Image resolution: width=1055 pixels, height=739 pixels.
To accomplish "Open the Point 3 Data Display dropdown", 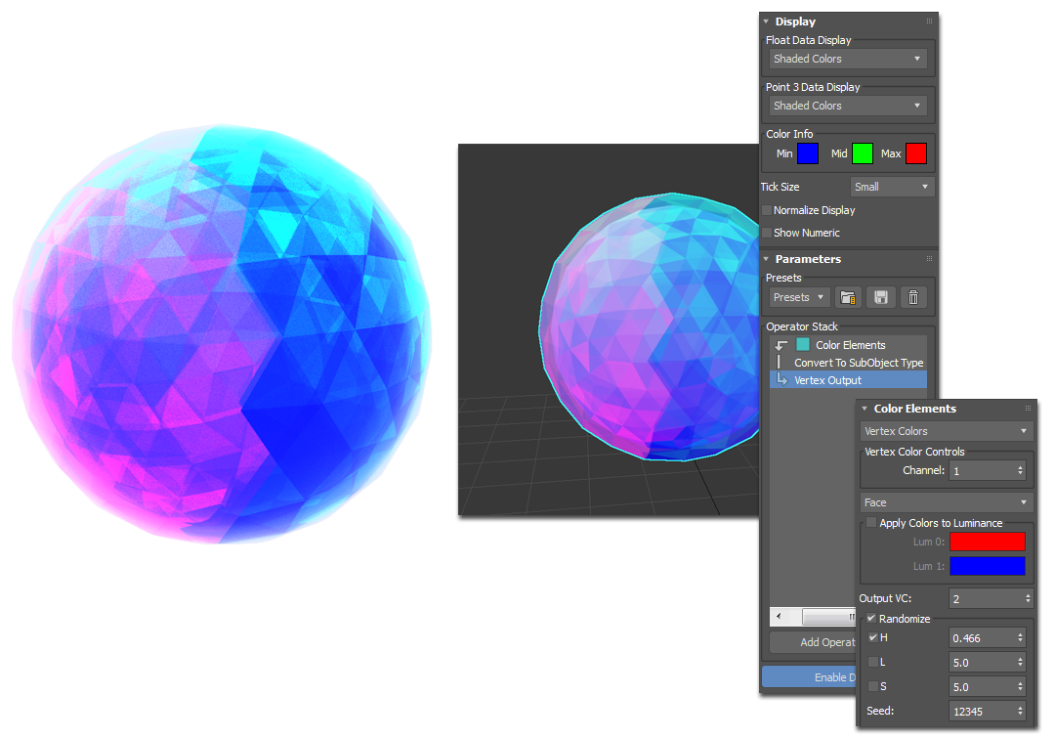I will tap(848, 106).
